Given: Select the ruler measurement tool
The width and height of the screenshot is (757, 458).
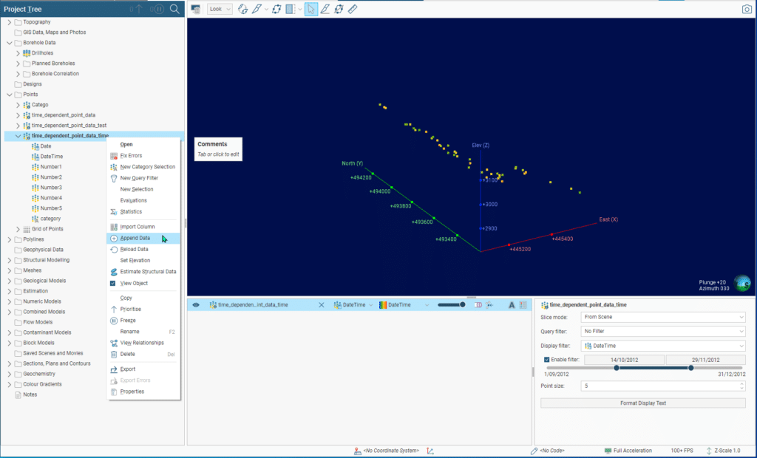Looking at the screenshot, I should (353, 9).
